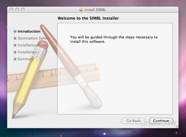Viewport: 186px width, 137px height.
Task: Click the Install SIMBL title text
Action: click(95, 10)
